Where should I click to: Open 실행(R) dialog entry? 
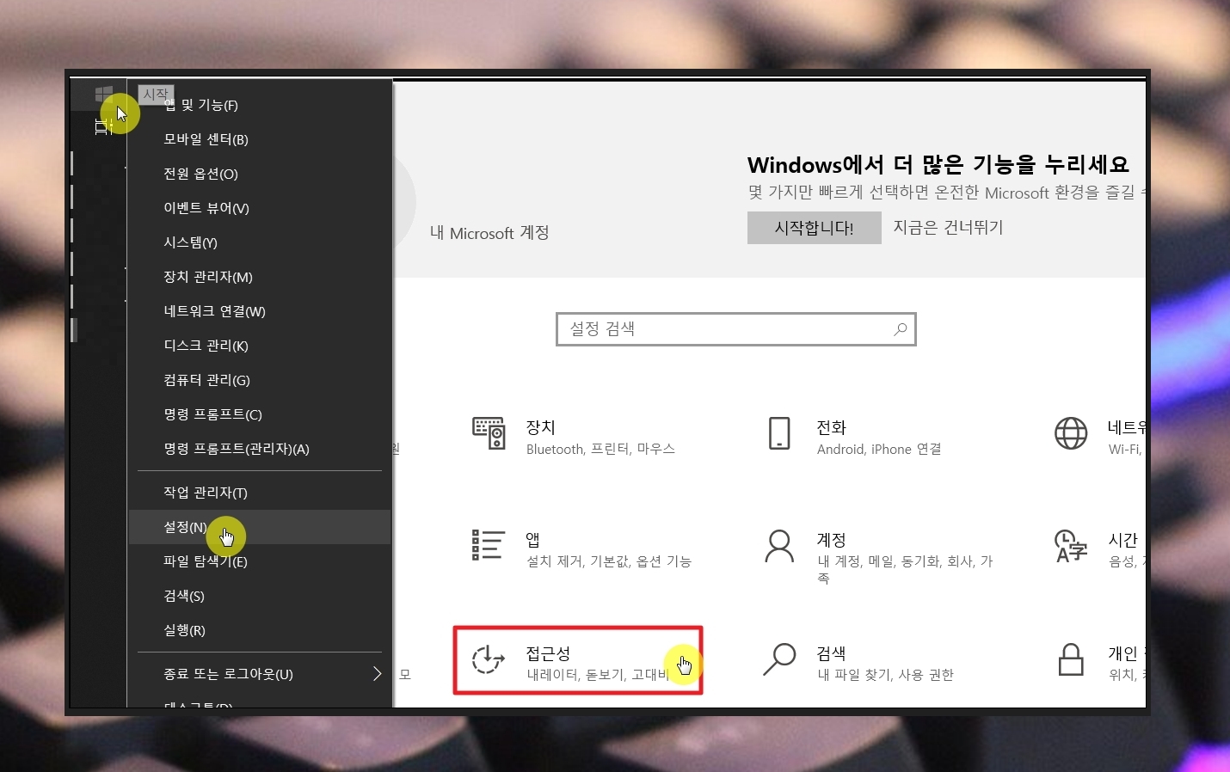pyautogui.click(x=184, y=630)
